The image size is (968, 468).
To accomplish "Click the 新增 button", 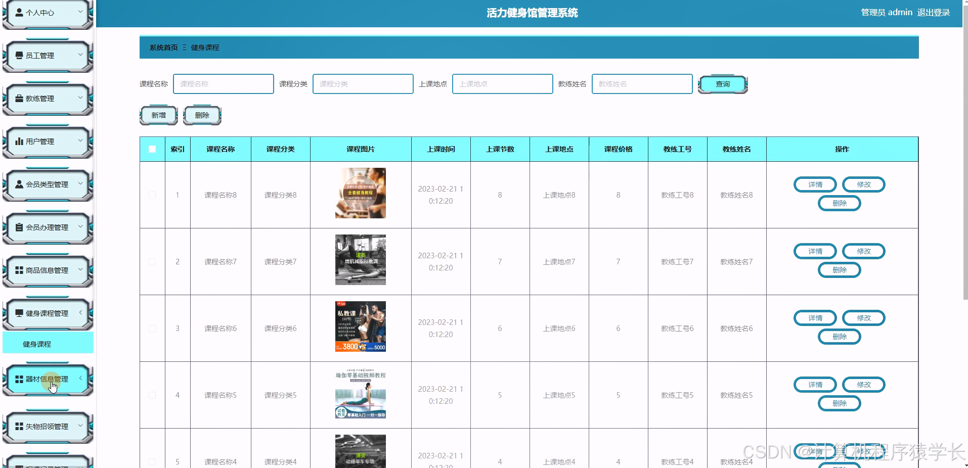I will tap(159, 115).
